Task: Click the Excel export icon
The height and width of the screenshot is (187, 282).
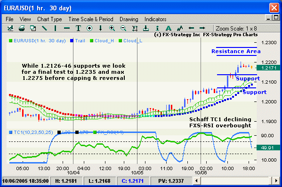Action: 10,28
